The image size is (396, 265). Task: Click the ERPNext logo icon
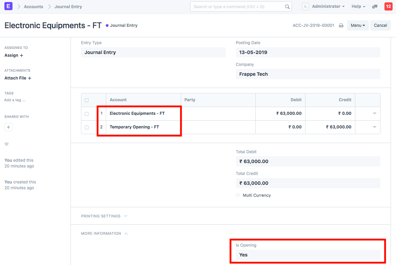8,6
